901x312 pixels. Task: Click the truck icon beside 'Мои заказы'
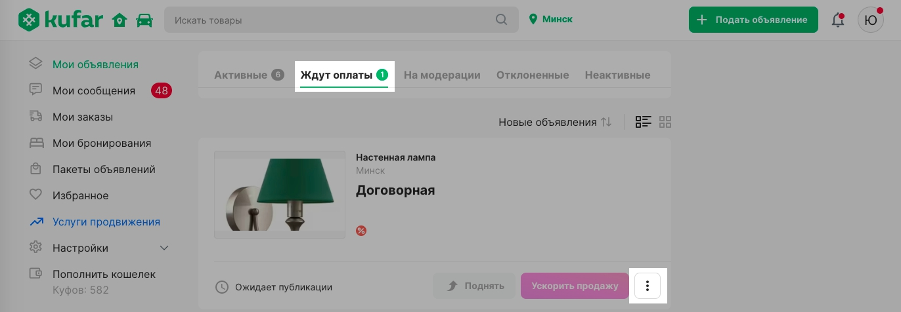[x=35, y=116]
